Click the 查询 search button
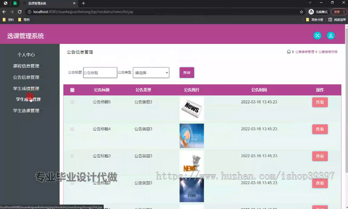The image size is (348, 209). [187, 73]
